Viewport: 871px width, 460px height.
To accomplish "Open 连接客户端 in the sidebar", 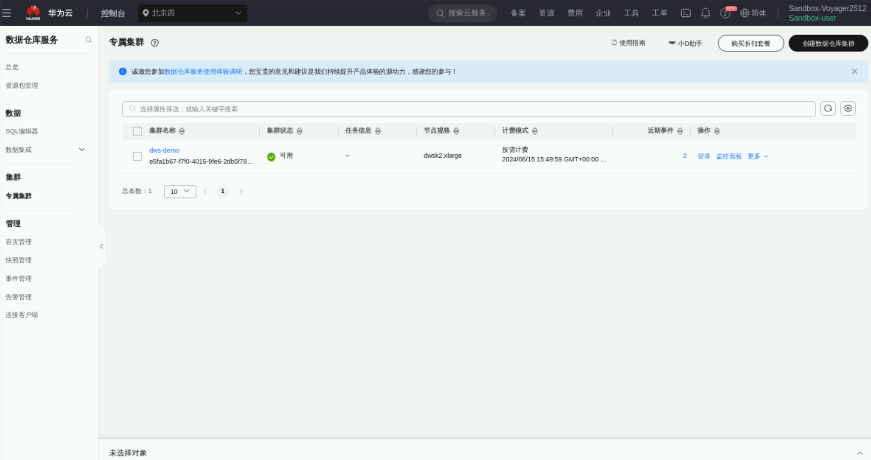I will point(22,315).
